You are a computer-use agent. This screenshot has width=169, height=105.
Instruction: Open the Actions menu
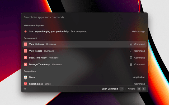click(132, 89)
